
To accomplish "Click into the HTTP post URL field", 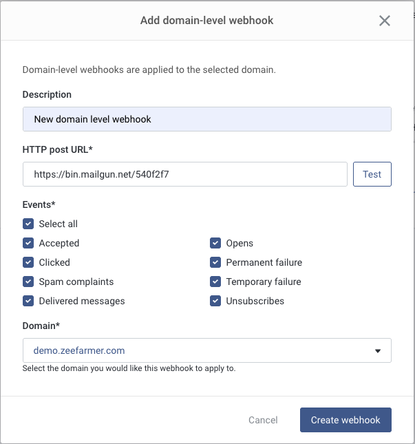I will 184,174.
